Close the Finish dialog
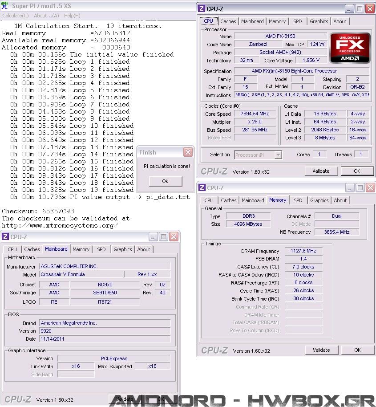The image size is (376, 407). coord(188,152)
